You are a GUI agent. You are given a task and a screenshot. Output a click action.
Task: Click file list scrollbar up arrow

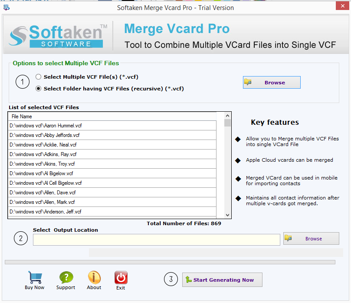[227, 116]
